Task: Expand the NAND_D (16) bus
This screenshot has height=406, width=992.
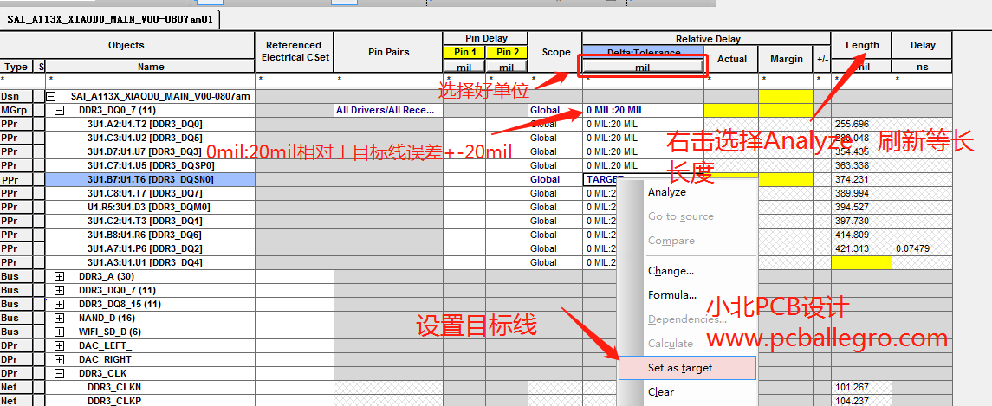Action: (59, 319)
